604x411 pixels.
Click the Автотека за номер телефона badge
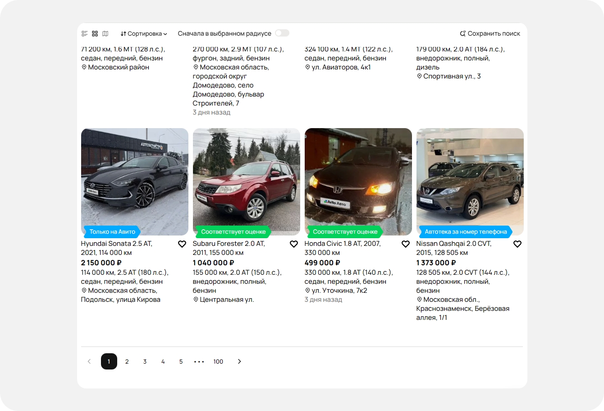(466, 232)
